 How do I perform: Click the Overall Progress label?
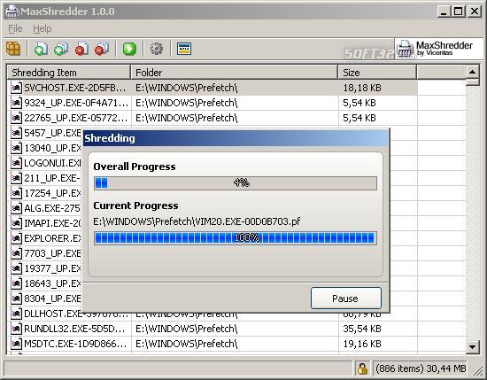[x=135, y=167]
